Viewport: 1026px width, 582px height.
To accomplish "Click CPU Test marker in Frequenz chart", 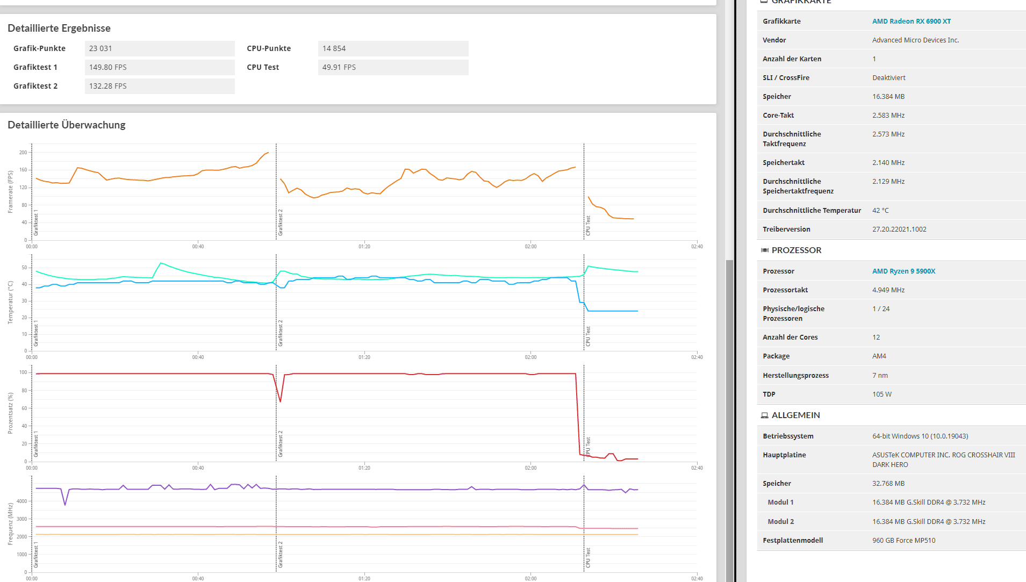I will tap(588, 558).
